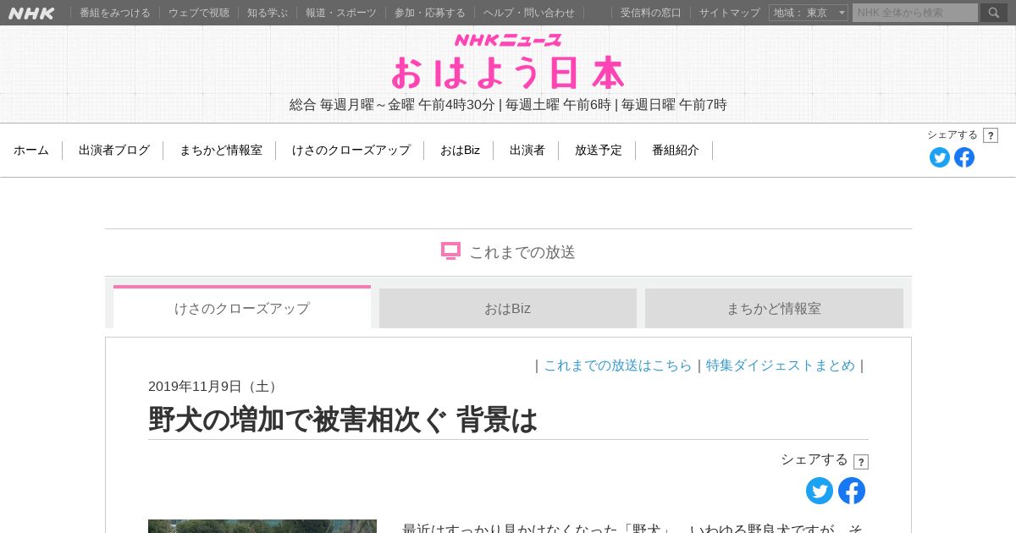Open 知る学ぶ in the top menu

click(268, 13)
